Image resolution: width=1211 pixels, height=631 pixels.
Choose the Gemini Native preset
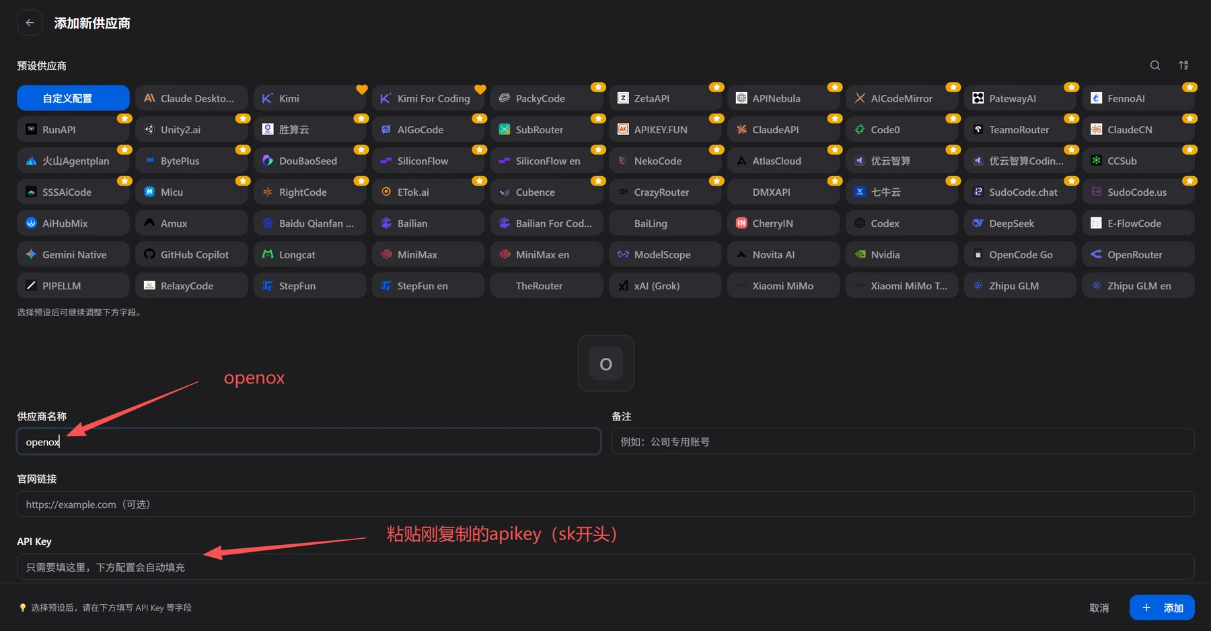(73, 254)
